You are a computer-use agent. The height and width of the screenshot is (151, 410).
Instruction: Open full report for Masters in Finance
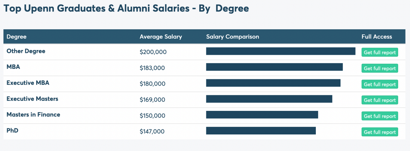(x=380, y=116)
